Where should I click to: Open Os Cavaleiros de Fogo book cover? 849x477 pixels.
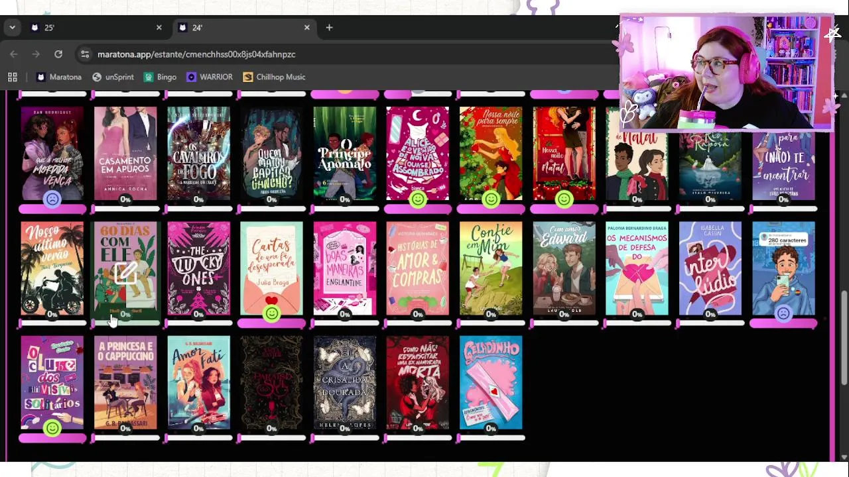pos(198,153)
